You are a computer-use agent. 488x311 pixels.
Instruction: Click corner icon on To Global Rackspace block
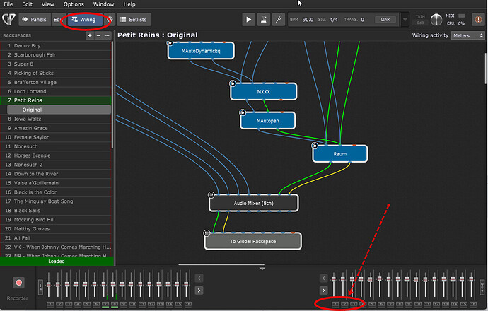tap(207, 233)
